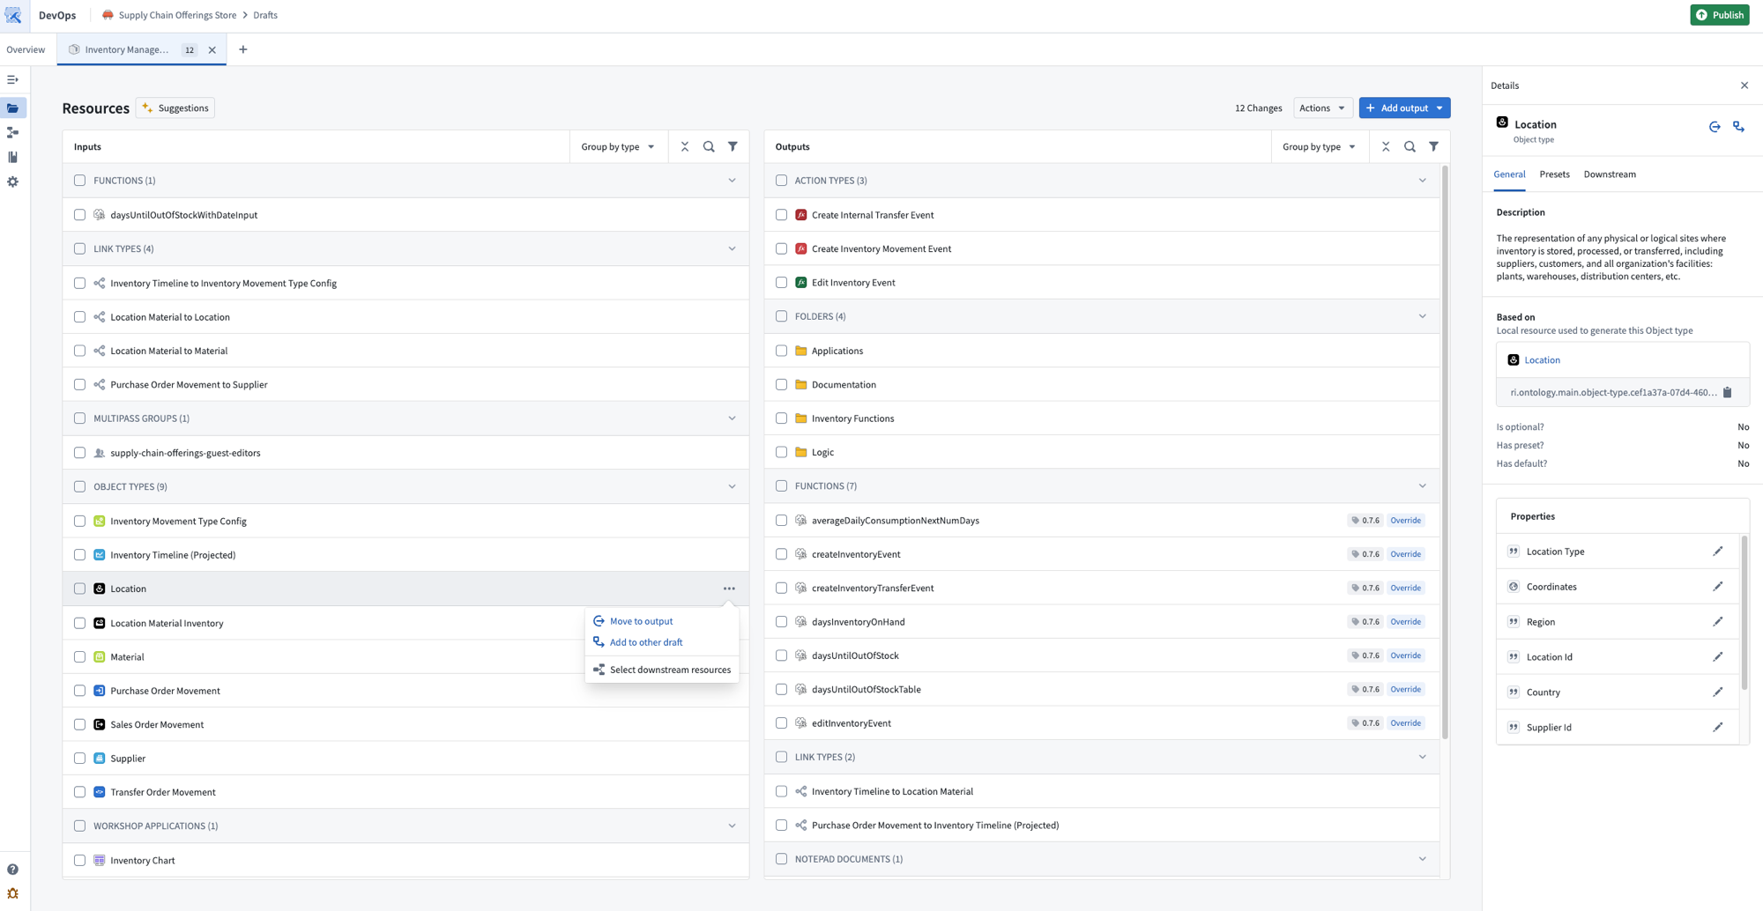Switch to the Presets tab
This screenshot has height=911, width=1763.
coord(1554,174)
